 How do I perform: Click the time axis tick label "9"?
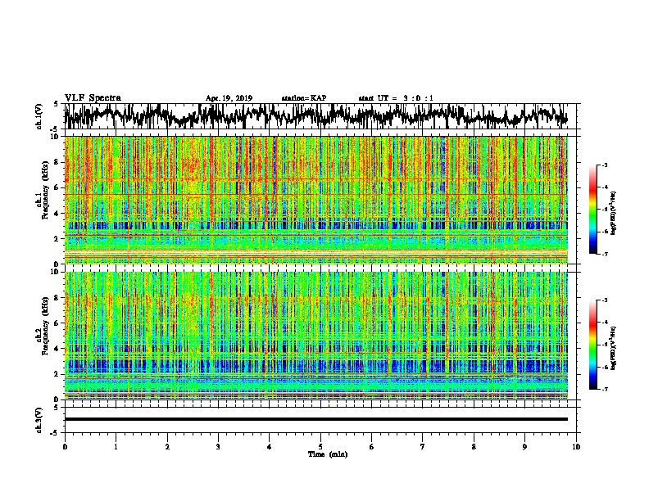click(524, 447)
